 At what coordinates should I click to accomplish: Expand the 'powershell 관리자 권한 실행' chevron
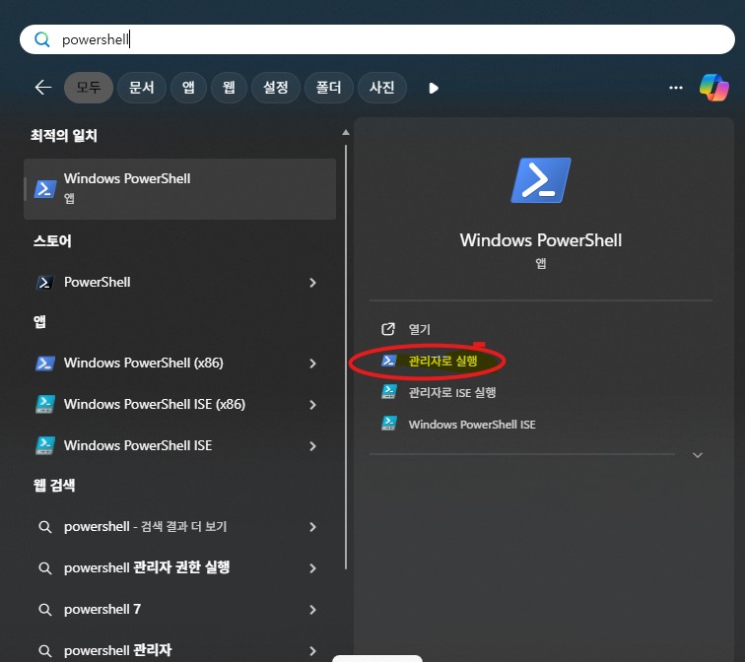(x=312, y=568)
